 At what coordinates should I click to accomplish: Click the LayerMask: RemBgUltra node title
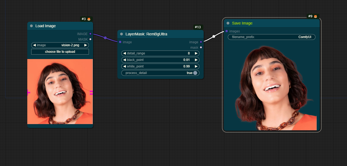146,34
